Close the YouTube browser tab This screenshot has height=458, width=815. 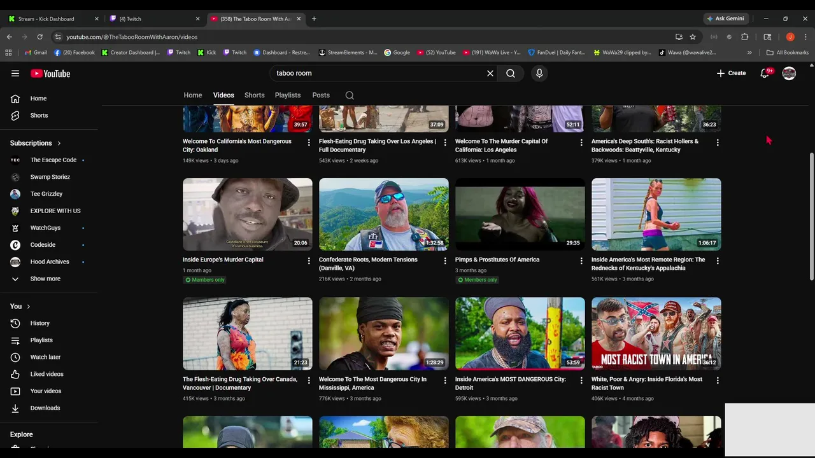pos(299,19)
